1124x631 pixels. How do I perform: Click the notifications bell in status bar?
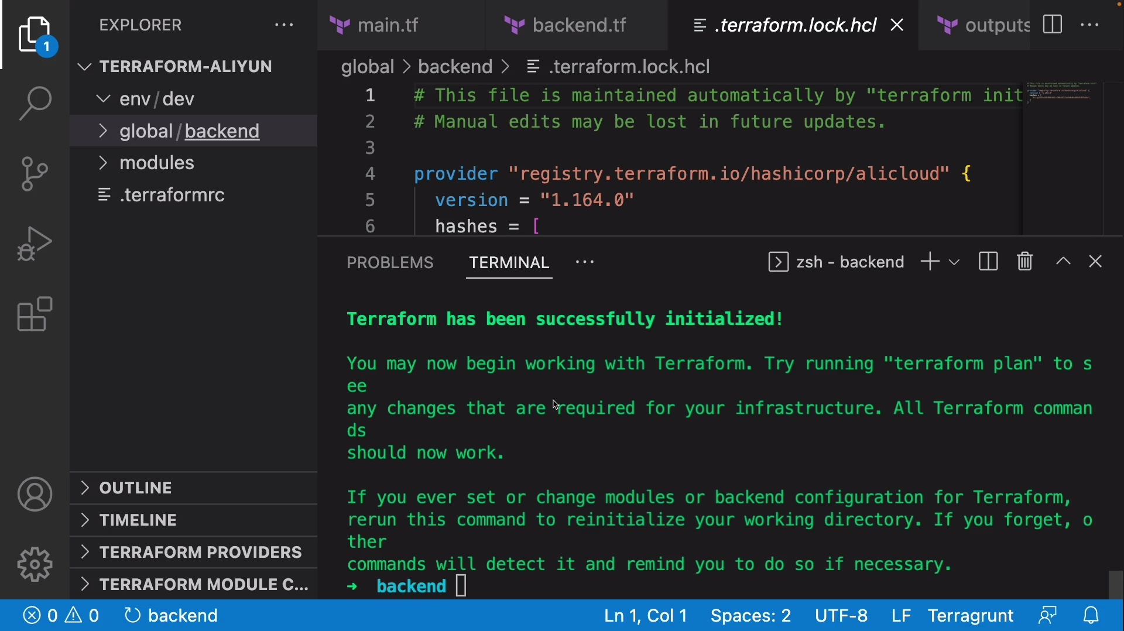coord(1091,616)
